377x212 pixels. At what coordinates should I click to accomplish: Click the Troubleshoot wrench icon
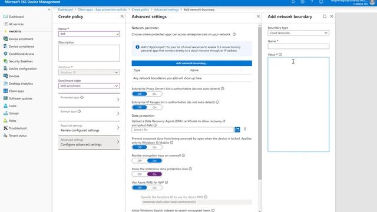5,128
